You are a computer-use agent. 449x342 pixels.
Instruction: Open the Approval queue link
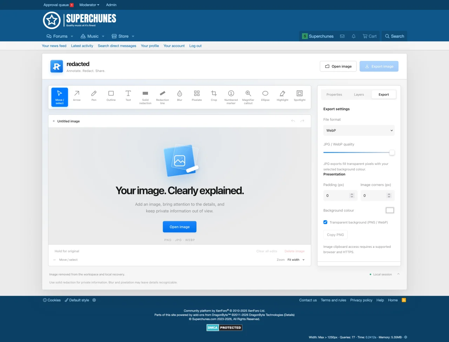[x=58, y=5]
